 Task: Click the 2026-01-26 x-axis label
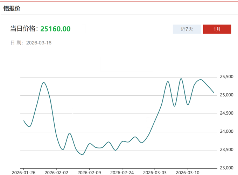[23, 173]
